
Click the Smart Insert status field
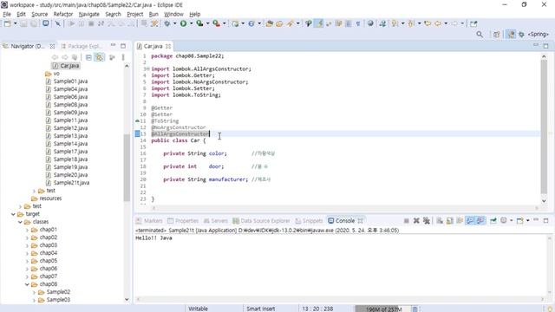pos(261,309)
